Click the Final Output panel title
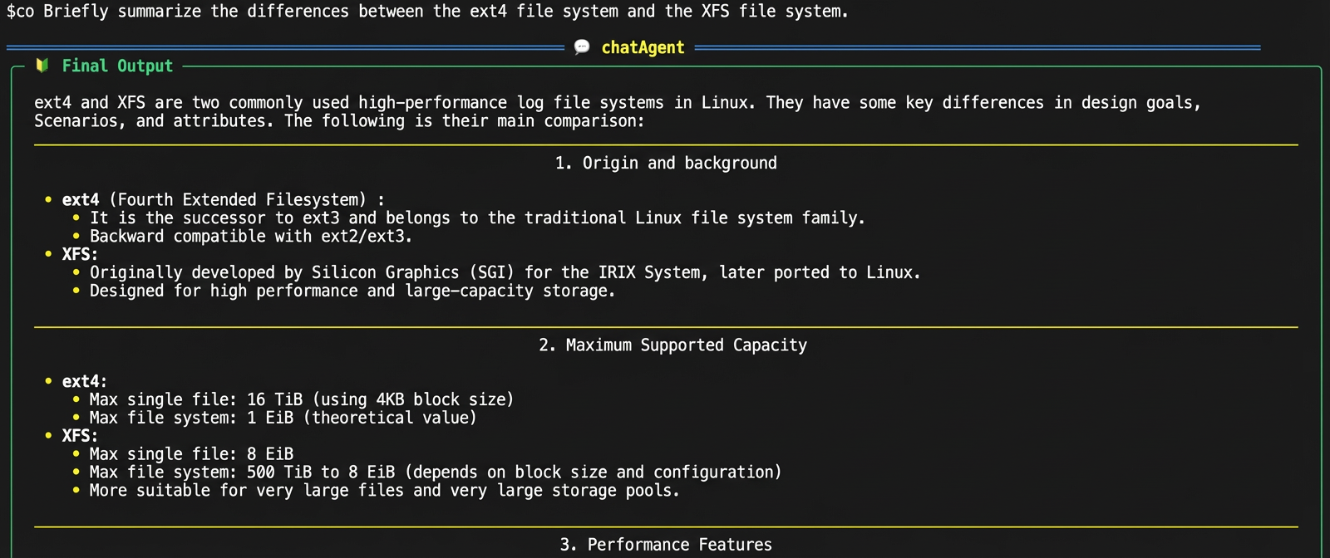Screen dimensions: 1330x558 pyautogui.click(x=117, y=66)
